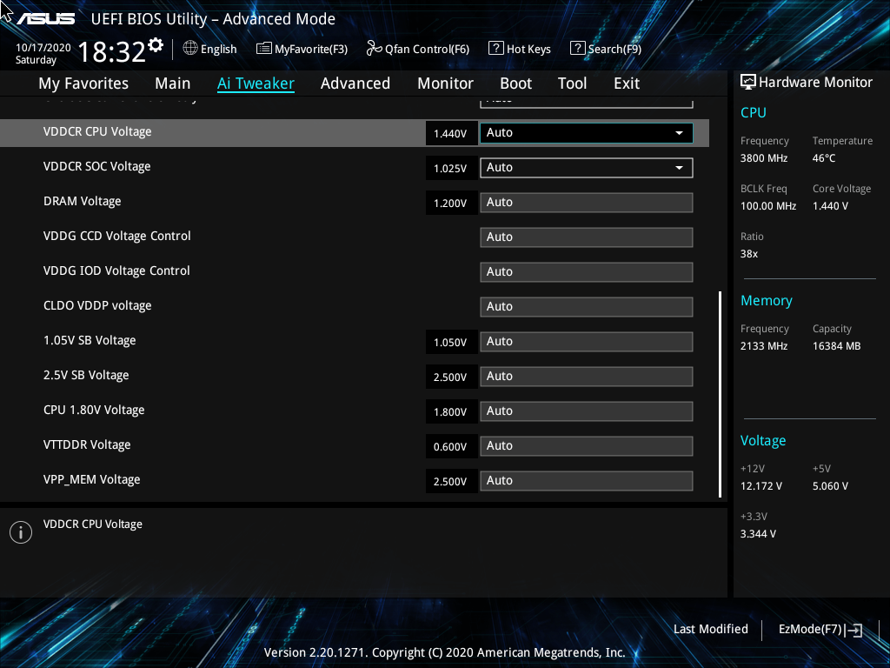This screenshot has width=890, height=668.
Task: Click the globe language icon
Action: tap(190, 49)
